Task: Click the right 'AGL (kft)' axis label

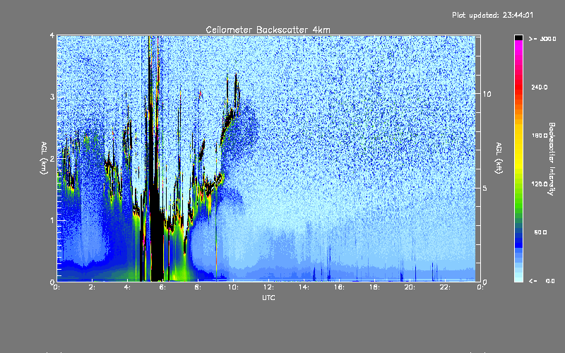Action: (499, 158)
